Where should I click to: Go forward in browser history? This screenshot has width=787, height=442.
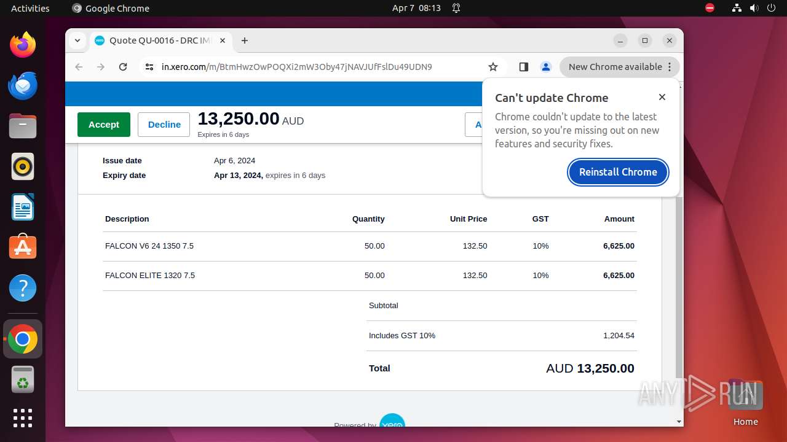[101, 67]
